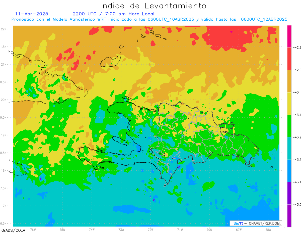Click the '9.5N' latitude tick label
The width and height of the screenshot is (301, 233).
[x=4, y=117]
